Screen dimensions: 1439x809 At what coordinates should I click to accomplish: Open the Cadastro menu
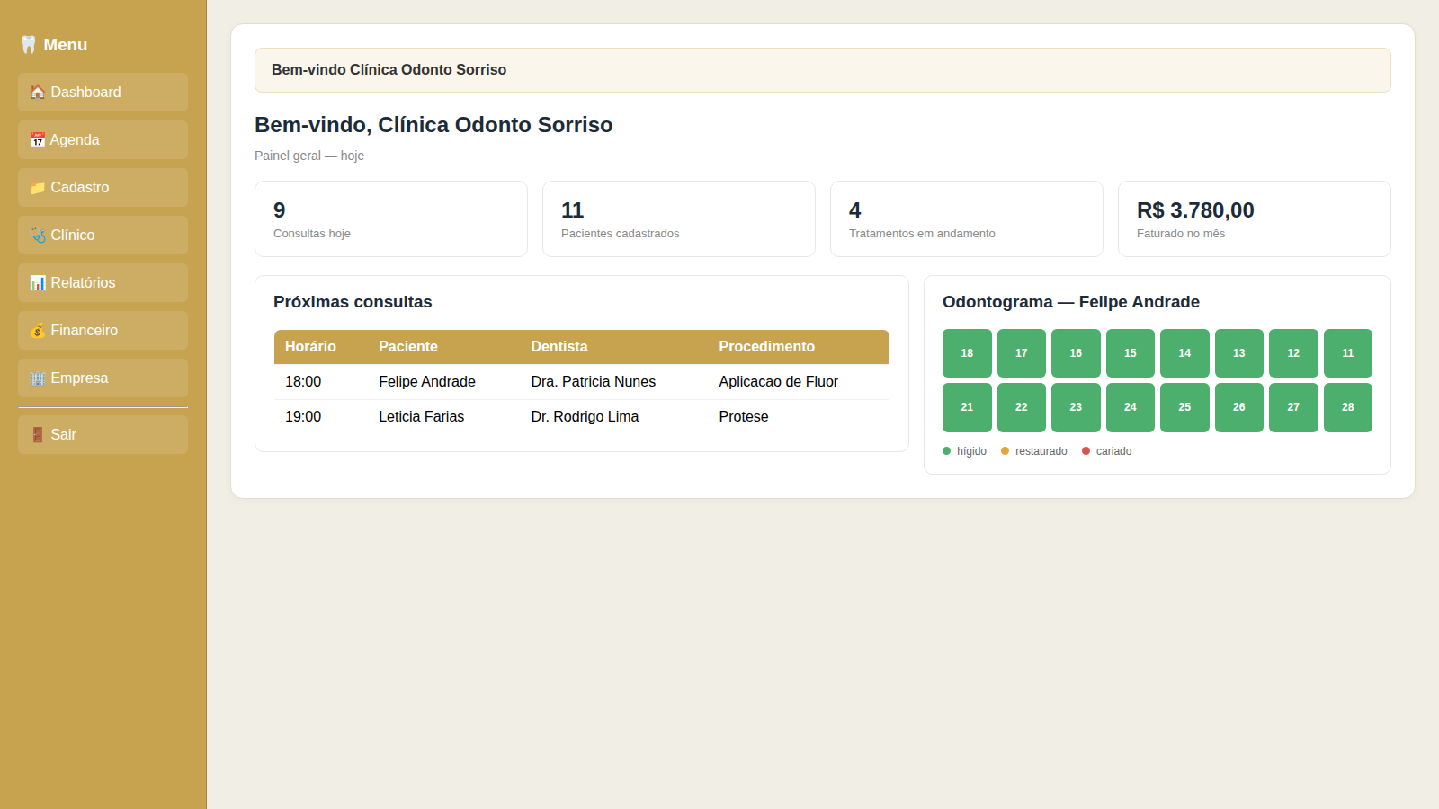click(103, 188)
